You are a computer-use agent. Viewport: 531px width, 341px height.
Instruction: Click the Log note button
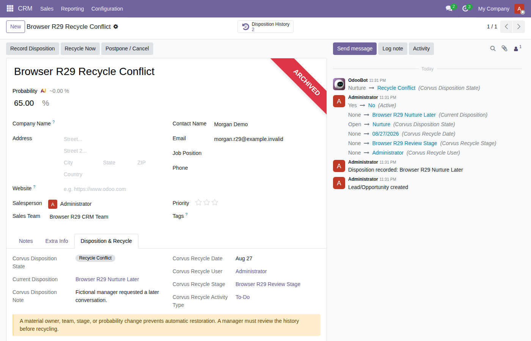[393, 48]
